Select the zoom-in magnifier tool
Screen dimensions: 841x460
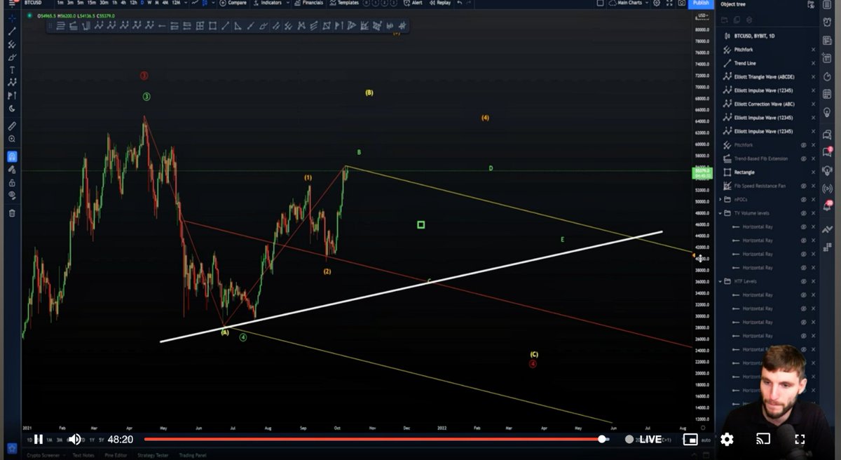tap(12, 140)
